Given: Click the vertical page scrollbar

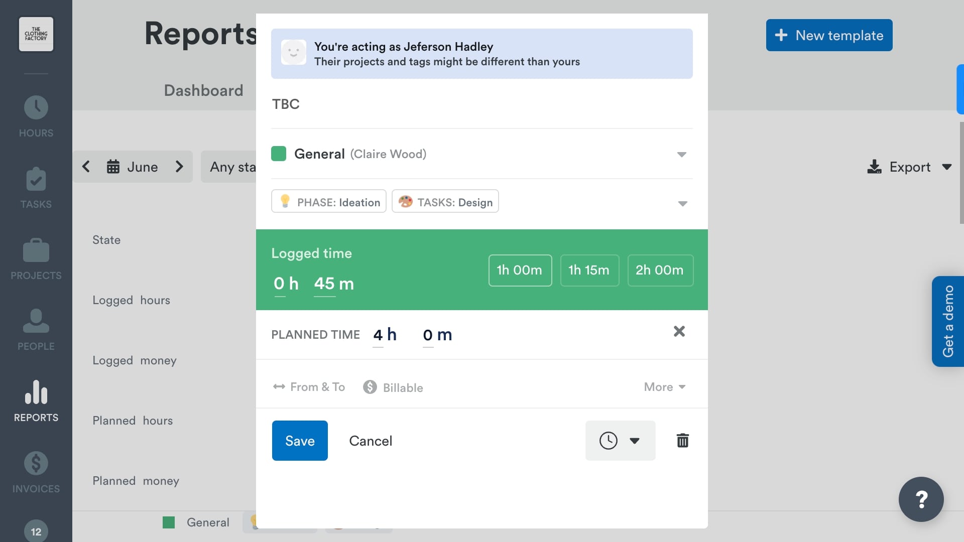Looking at the screenshot, I should [961, 173].
